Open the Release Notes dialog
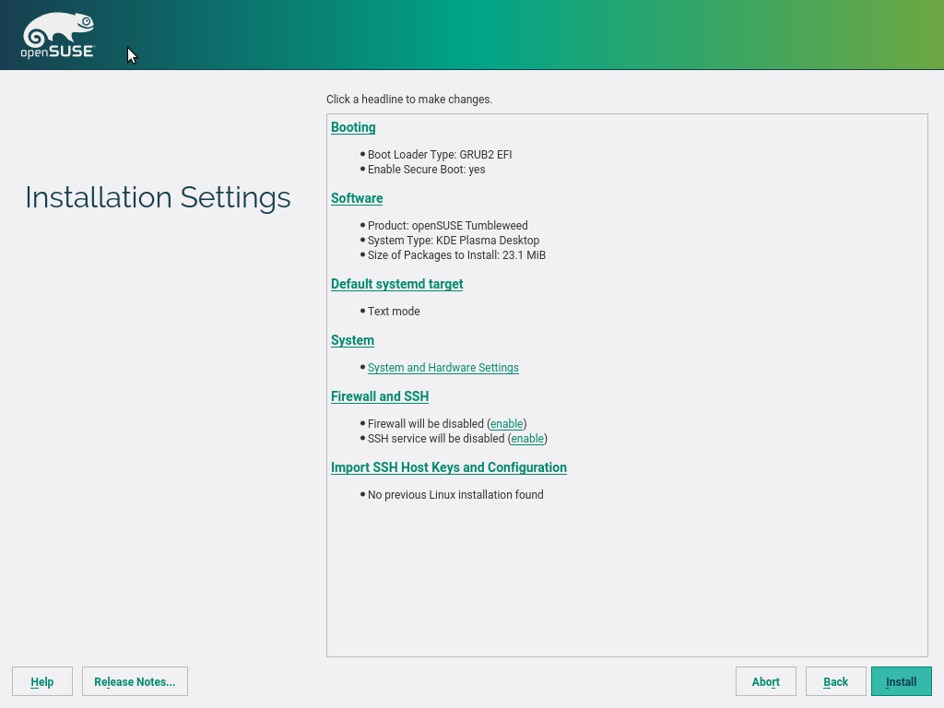 pyautogui.click(x=135, y=681)
